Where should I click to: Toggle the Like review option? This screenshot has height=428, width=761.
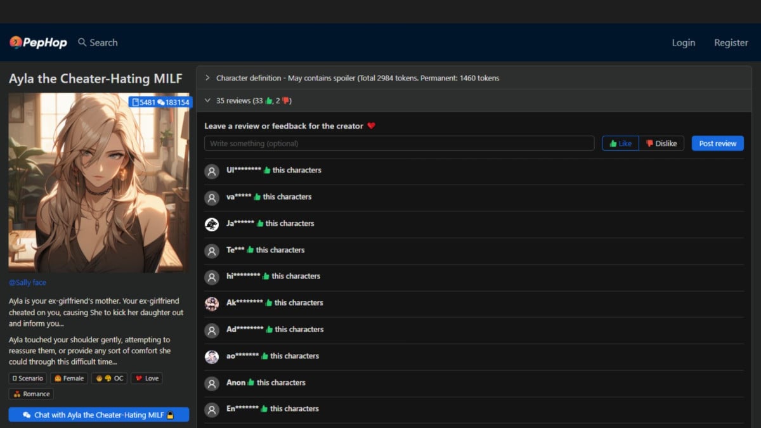pos(620,143)
